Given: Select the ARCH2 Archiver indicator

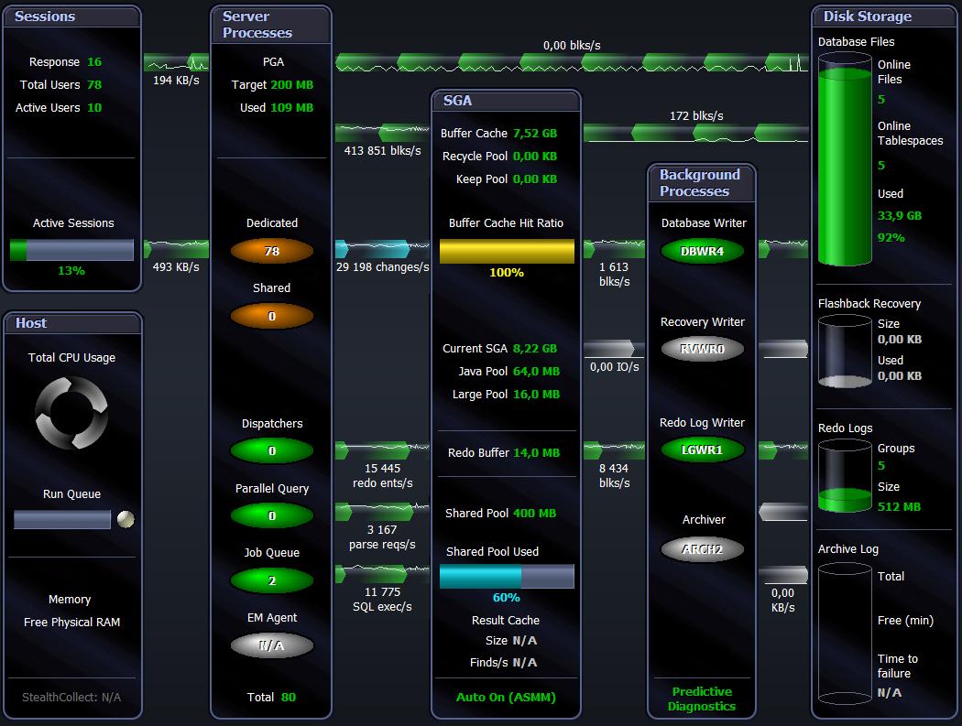Looking at the screenshot, I should coord(702,549).
